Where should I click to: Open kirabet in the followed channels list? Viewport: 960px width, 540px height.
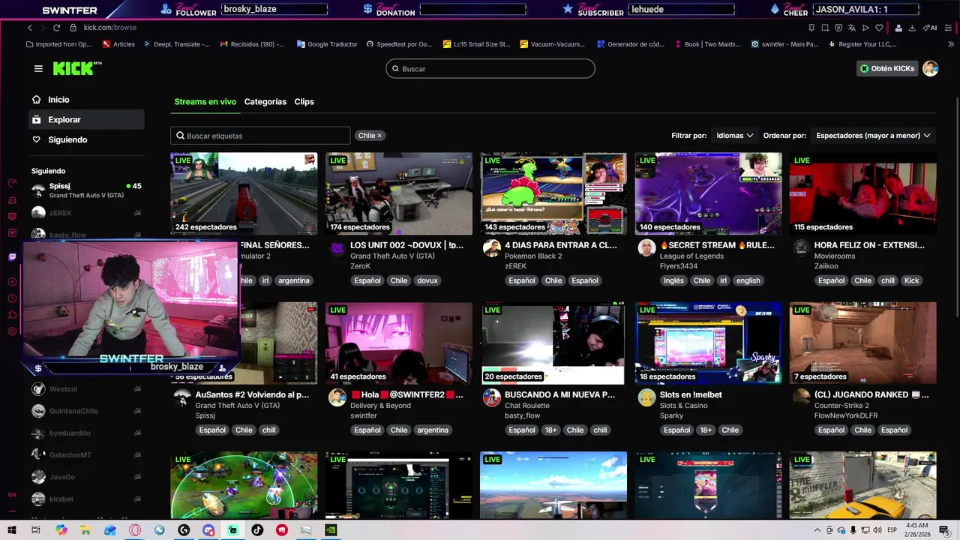coord(86,499)
